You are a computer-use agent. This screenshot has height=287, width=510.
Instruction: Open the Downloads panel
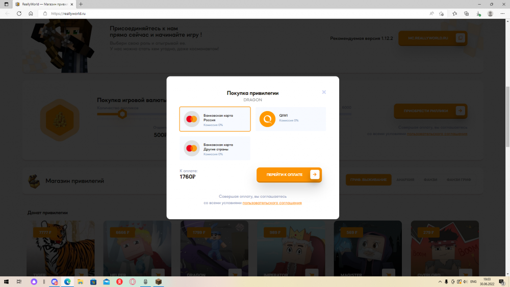point(478,14)
